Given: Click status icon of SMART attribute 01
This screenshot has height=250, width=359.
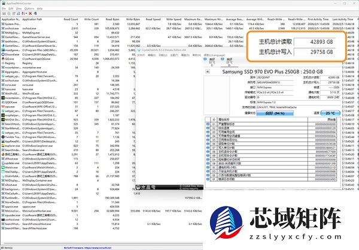Looking at the screenshot, I should point(208,124).
